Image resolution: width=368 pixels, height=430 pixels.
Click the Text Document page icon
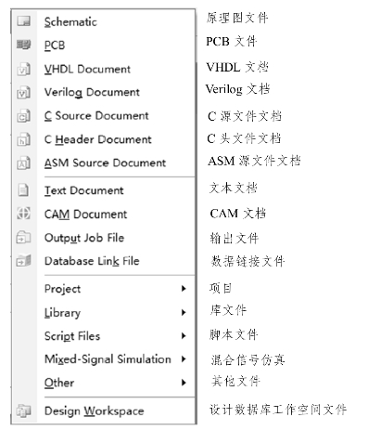[23, 190]
